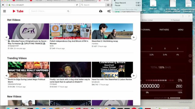The image size is (195, 109).
Task: Open the salihovic365 pdf file on the desktop
Action: point(188,6)
